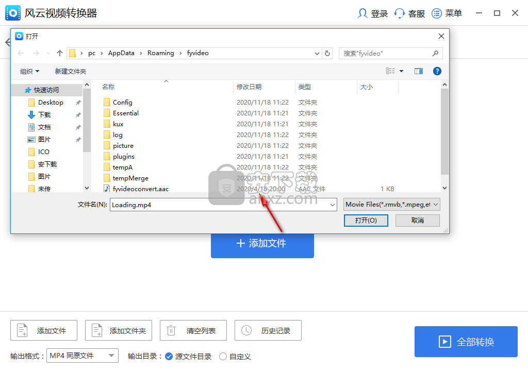The height and width of the screenshot is (371, 528).
Task: Click the 添加文件夹 add folder button
Action: pos(119,331)
